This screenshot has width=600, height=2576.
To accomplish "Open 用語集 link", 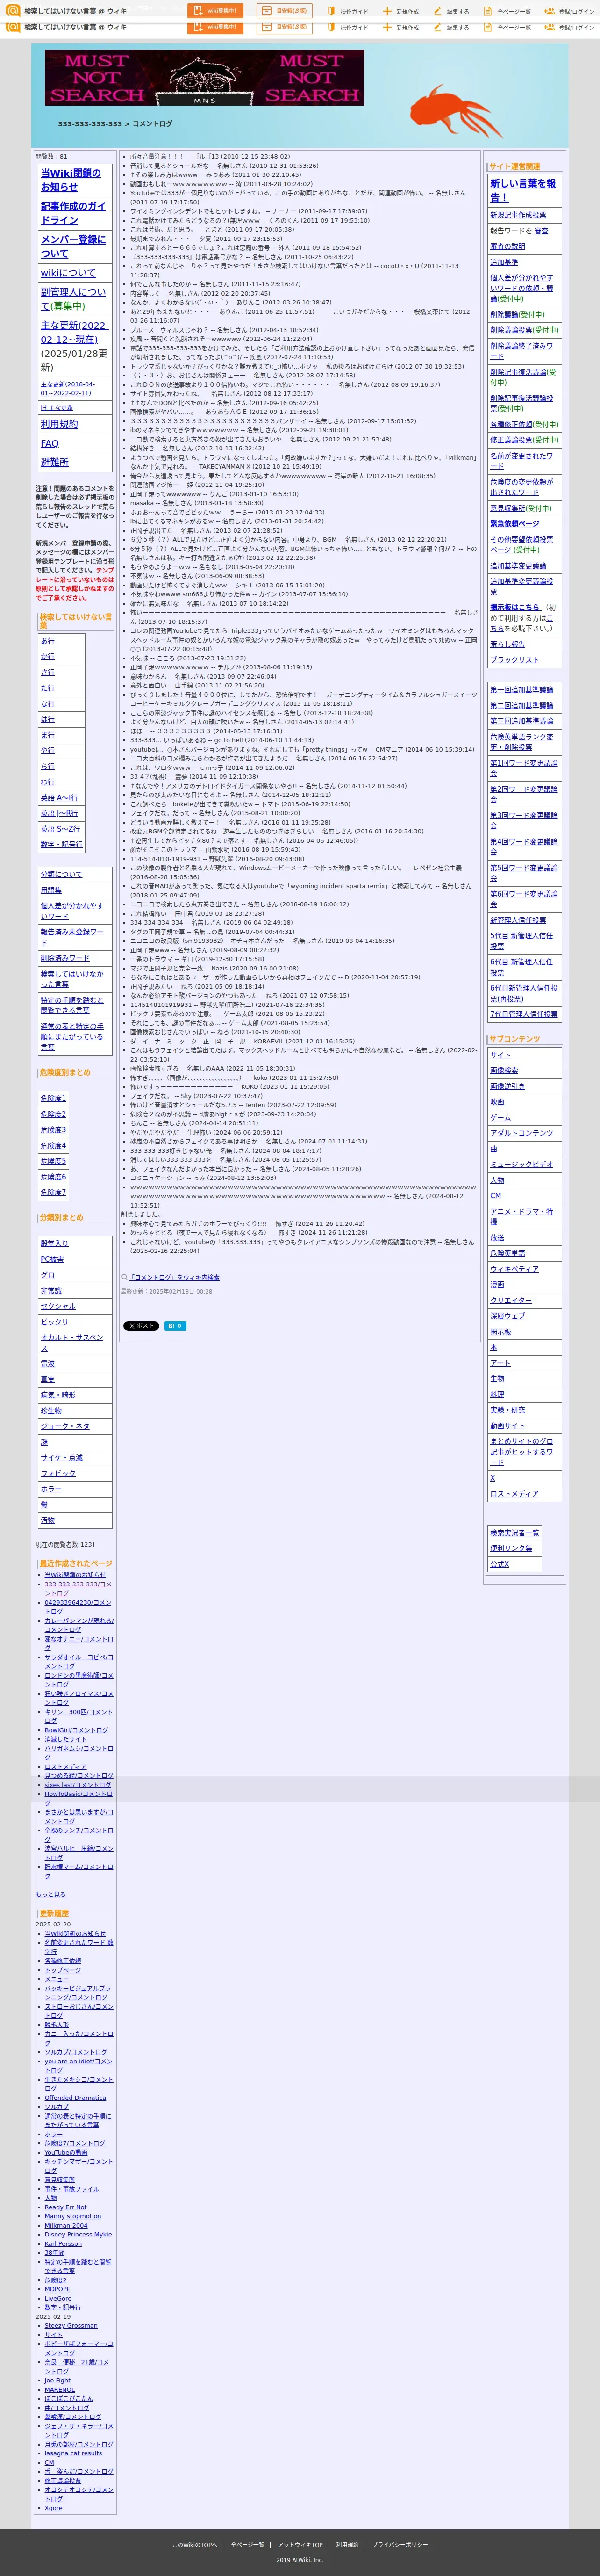I will [x=51, y=890].
